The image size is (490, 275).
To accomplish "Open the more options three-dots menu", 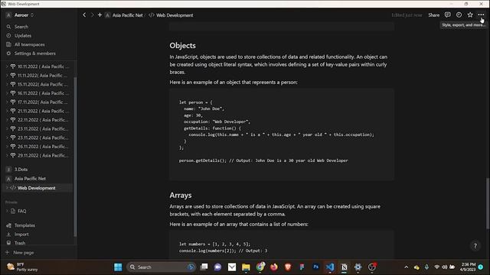I will pyautogui.click(x=481, y=15).
